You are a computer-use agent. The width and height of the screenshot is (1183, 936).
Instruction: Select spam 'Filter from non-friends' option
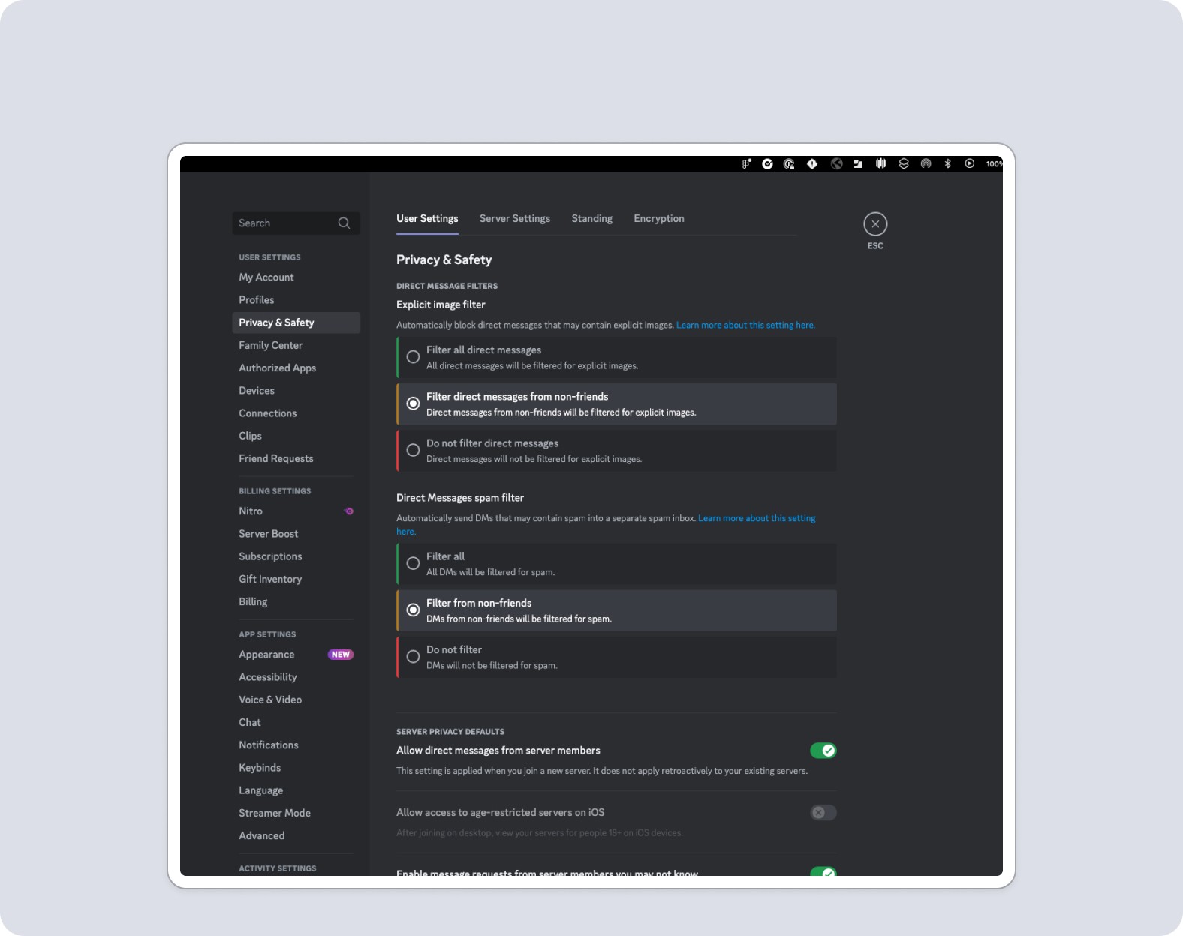616,610
